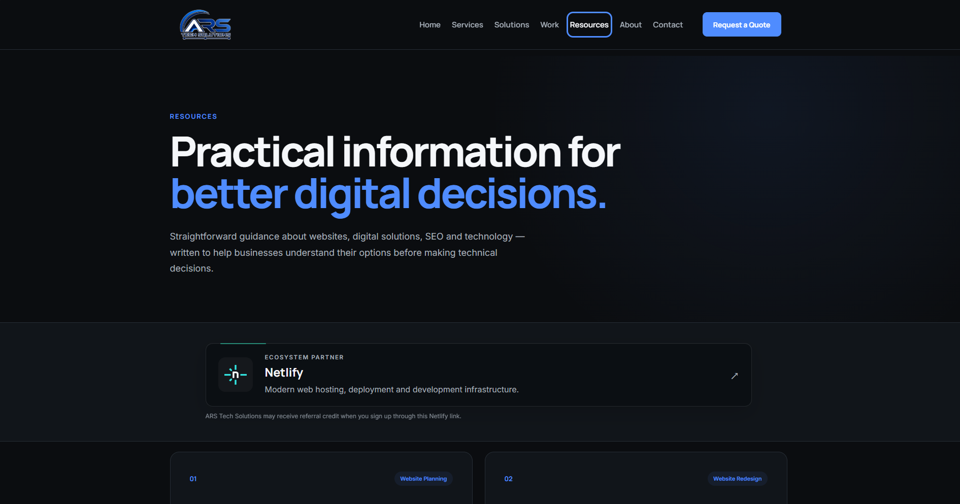The width and height of the screenshot is (960, 504).
Task: Click the Netlify logo icon
Action: [x=236, y=375]
